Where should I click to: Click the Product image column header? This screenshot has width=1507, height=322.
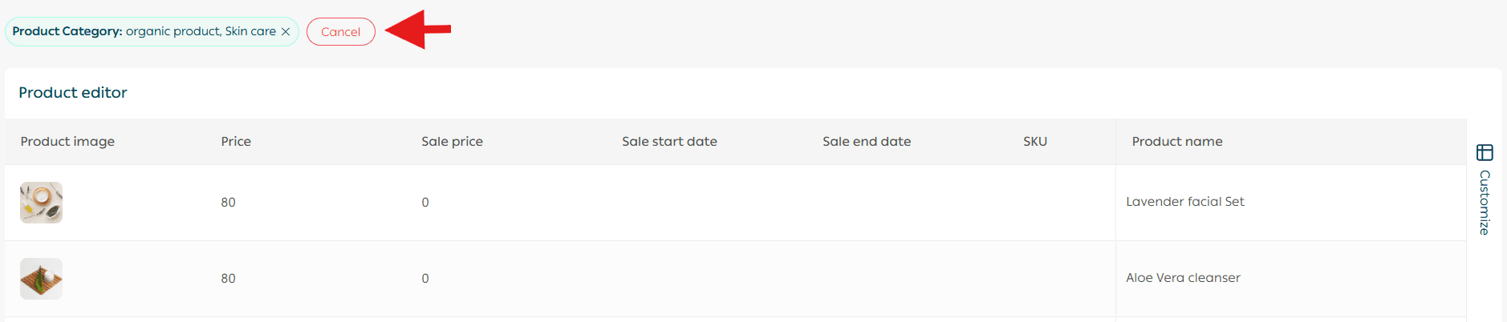pos(67,142)
